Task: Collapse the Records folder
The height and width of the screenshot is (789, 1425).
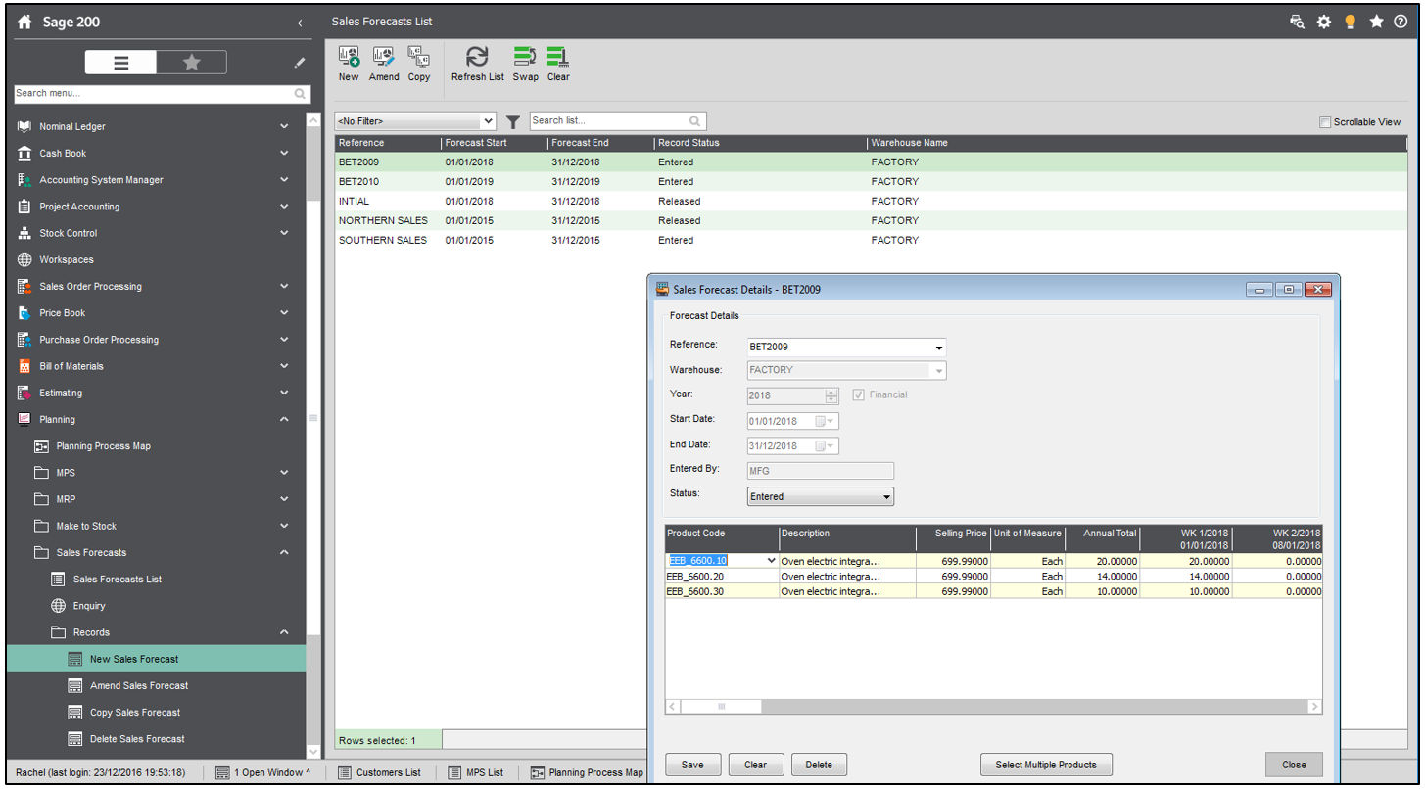Action: (x=284, y=632)
